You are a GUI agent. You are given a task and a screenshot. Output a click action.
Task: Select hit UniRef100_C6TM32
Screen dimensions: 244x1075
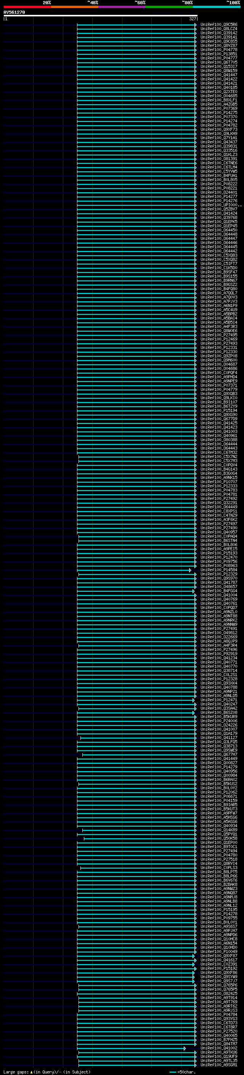218,452
